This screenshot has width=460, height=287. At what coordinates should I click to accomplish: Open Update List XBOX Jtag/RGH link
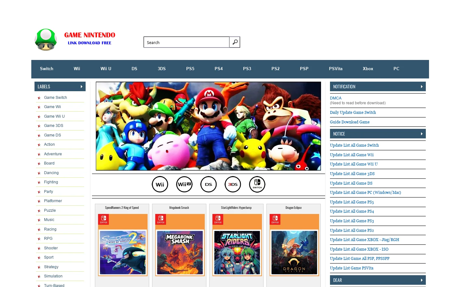pyautogui.click(x=364, y=240)
